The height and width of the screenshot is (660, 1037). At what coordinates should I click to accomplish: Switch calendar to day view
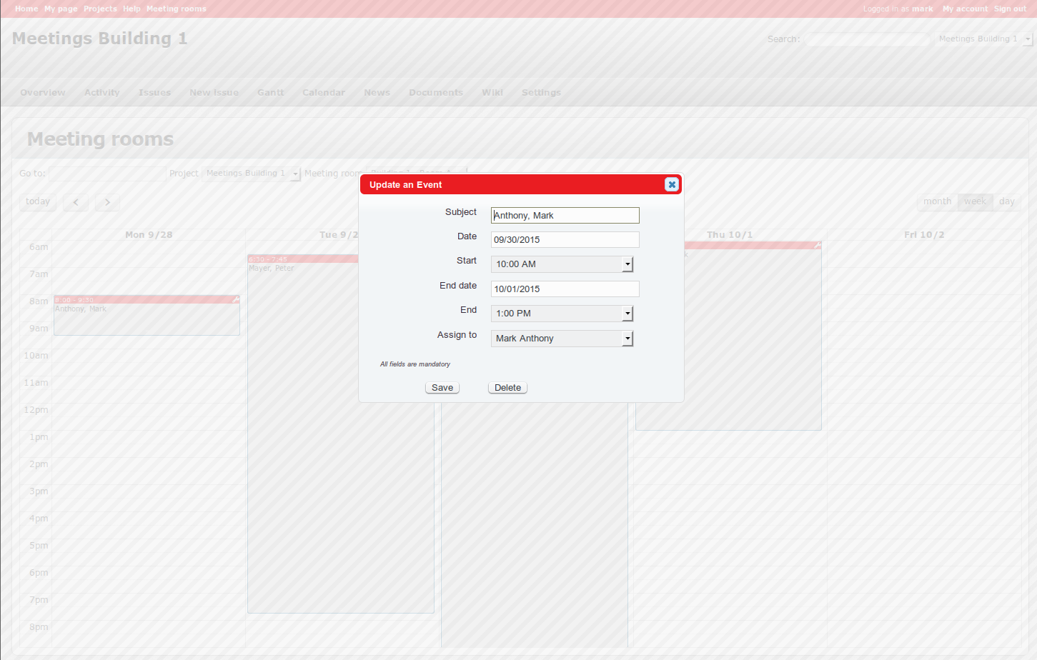(x=1006, y=202)
